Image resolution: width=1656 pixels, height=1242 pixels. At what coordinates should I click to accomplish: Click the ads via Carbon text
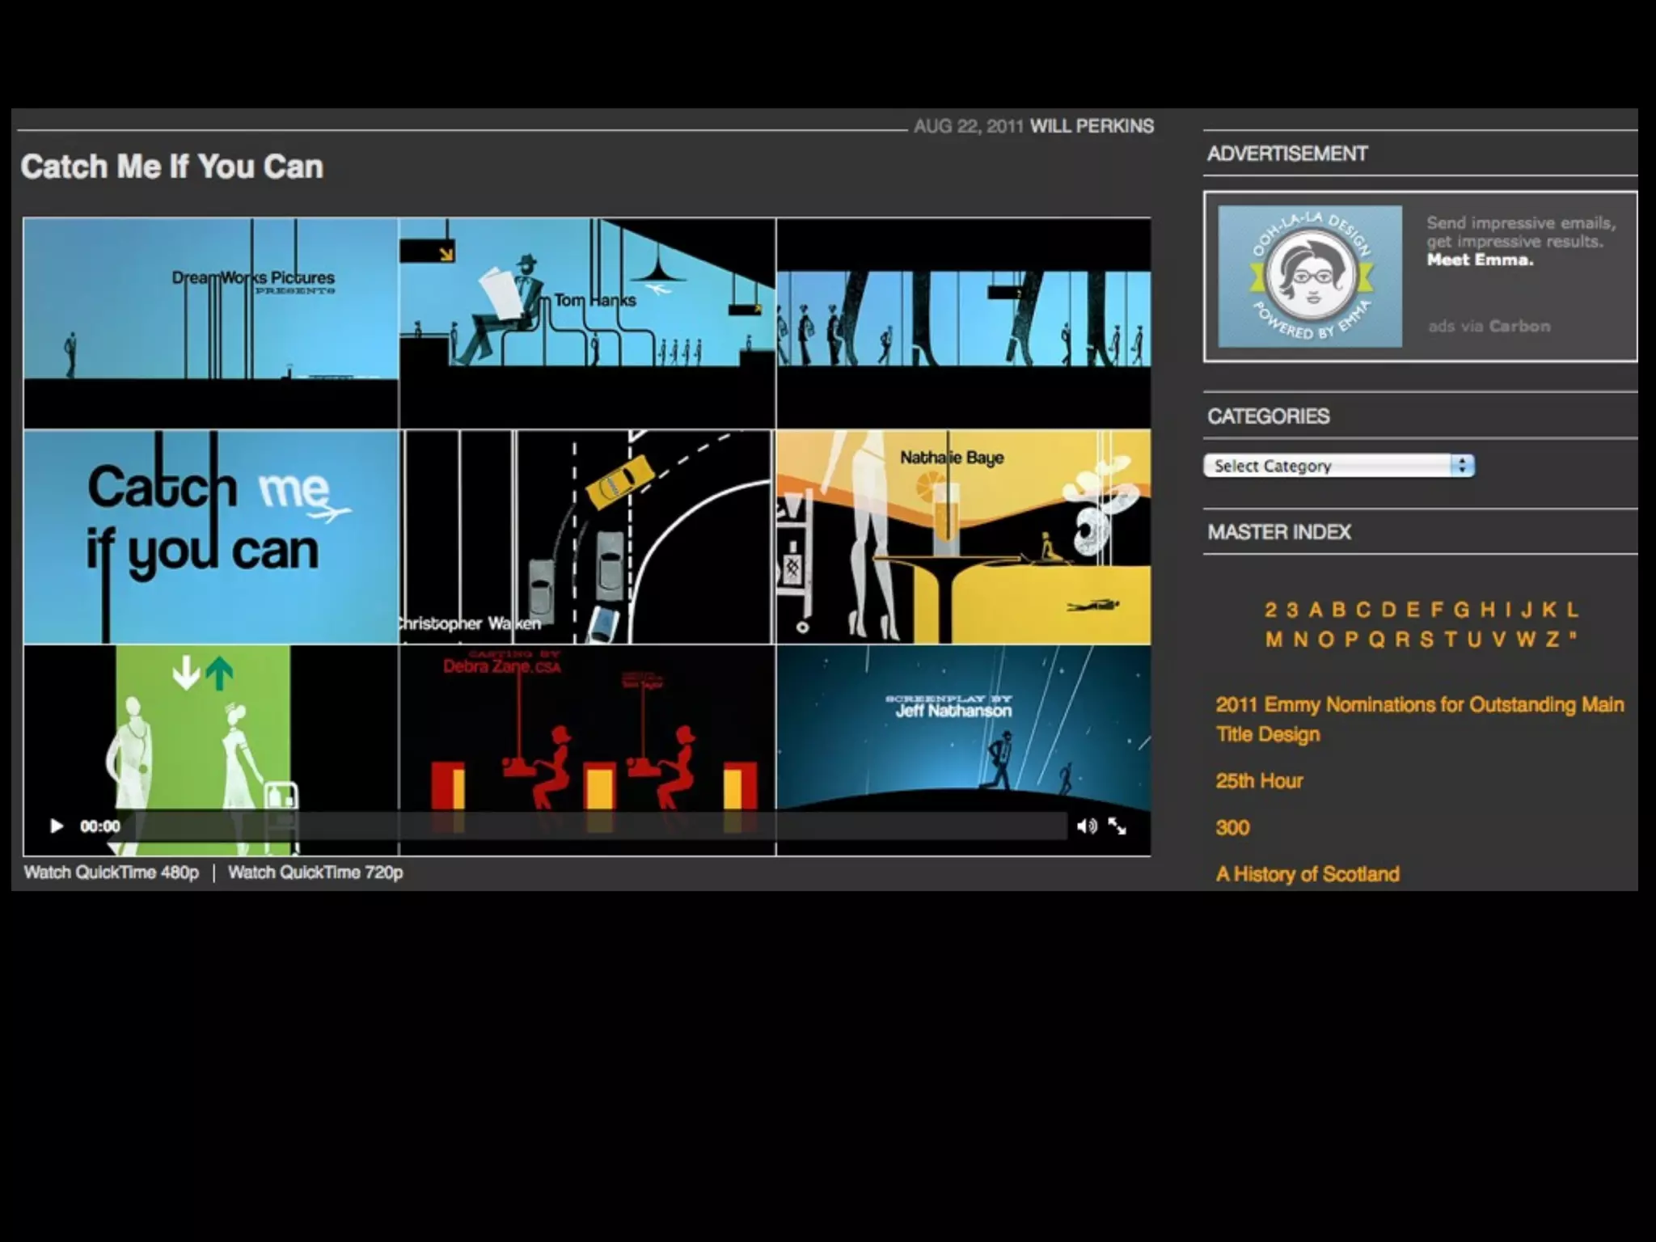click(1489, 326)
